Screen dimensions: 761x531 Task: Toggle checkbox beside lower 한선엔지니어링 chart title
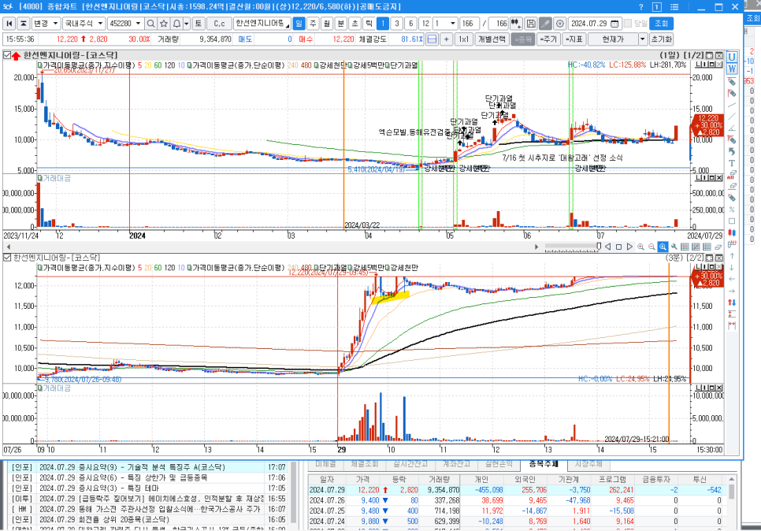point(7,258)
